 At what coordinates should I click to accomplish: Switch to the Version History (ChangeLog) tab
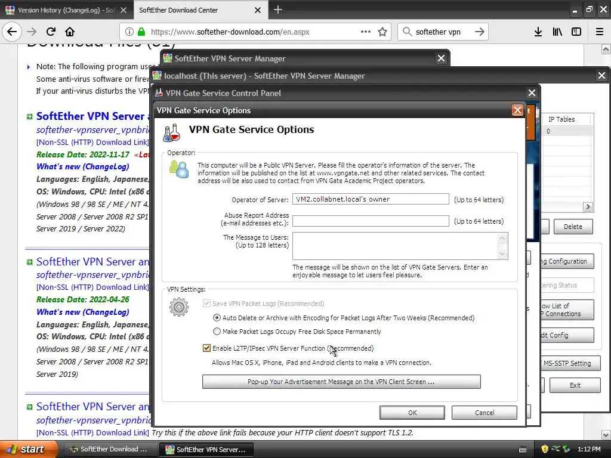pyautogui.click(x=66, y=10)
